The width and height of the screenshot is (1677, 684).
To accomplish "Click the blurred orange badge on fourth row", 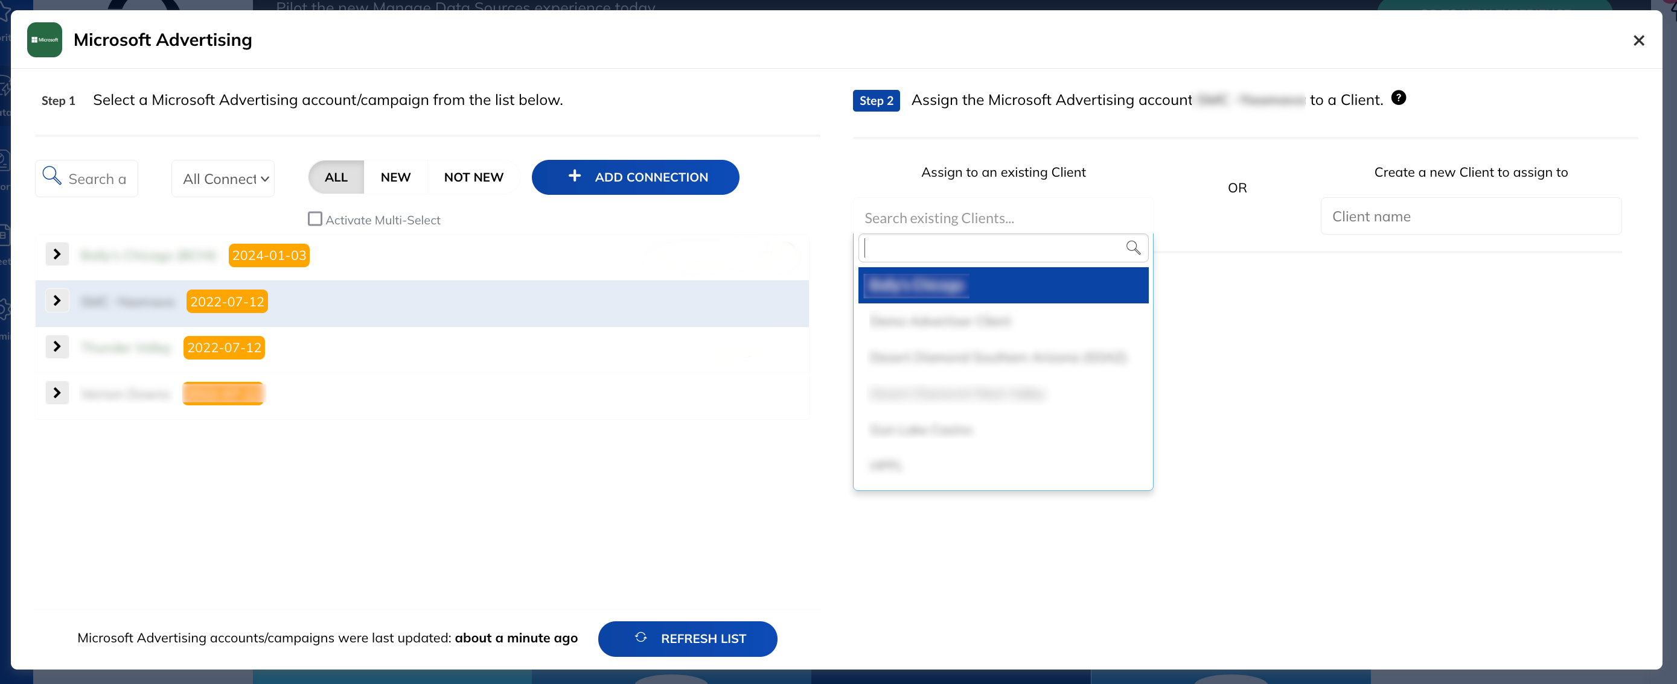I will pos(223,393).
